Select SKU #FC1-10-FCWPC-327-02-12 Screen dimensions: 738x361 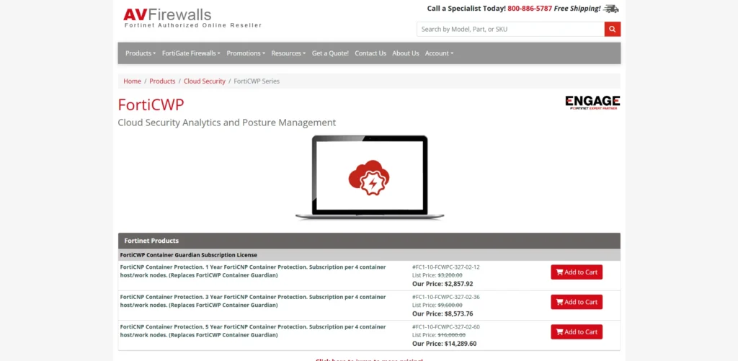click(x=445, y=267)
